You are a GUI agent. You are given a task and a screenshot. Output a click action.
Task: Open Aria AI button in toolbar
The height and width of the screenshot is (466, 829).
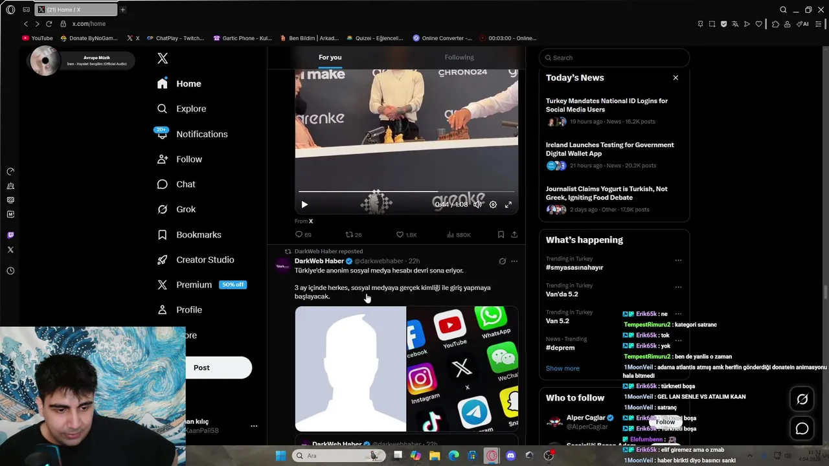pos(802,24)
